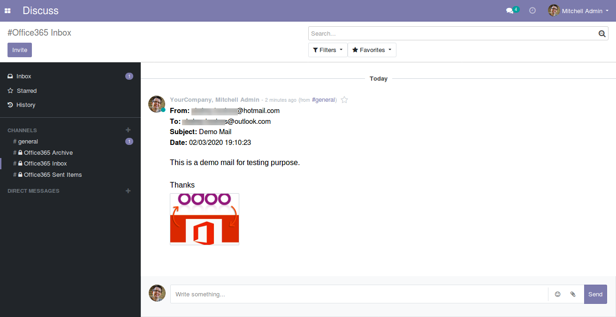Click the Invite button
This screenshot has width=616, height=317.
(20, 50)
